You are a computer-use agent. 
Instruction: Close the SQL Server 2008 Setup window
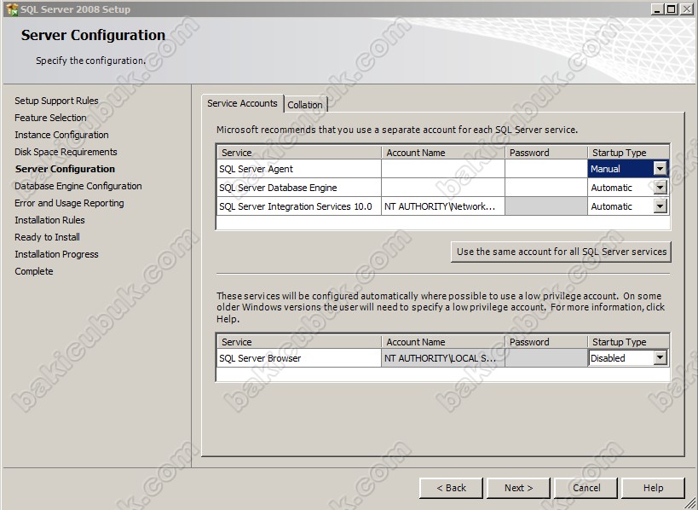pos(686,9)
